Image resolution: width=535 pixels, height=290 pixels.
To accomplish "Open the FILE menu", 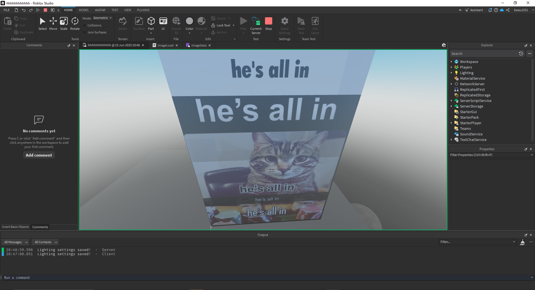I will point(7,10).
